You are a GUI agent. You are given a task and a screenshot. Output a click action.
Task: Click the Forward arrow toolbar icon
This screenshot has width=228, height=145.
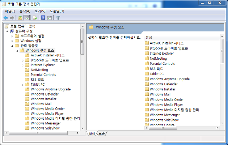[12, 18]
